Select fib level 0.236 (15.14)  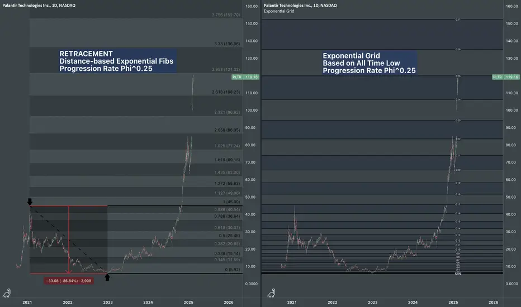(227, 253)
